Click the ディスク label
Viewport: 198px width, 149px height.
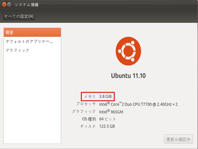click(88, 126)
